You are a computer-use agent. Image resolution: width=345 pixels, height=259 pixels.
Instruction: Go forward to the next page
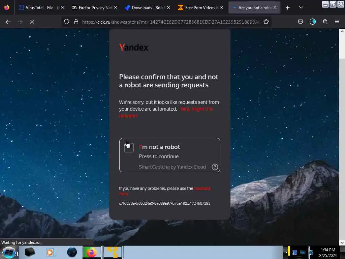click(20, 22)
